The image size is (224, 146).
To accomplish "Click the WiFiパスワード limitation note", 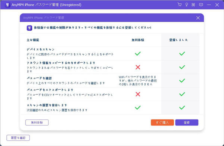I will 138,81.
